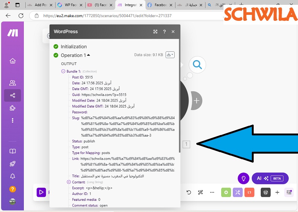Screen dimensions: 298x212
Task: Click the purple flow control tools icon
Action: (238, 192)
